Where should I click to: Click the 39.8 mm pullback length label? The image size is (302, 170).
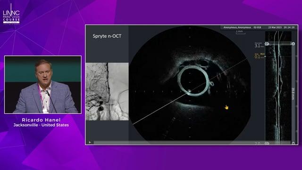(293, 93)
